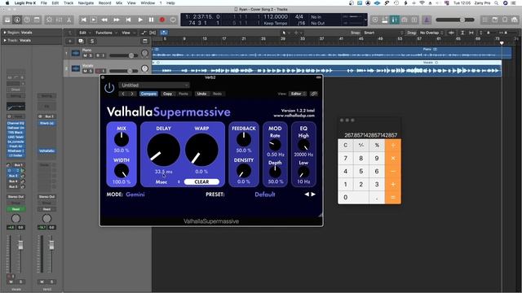This screenshot has height=293, width=522.
Task: Start playback with the Play button
Action: (x=140, y=20)
